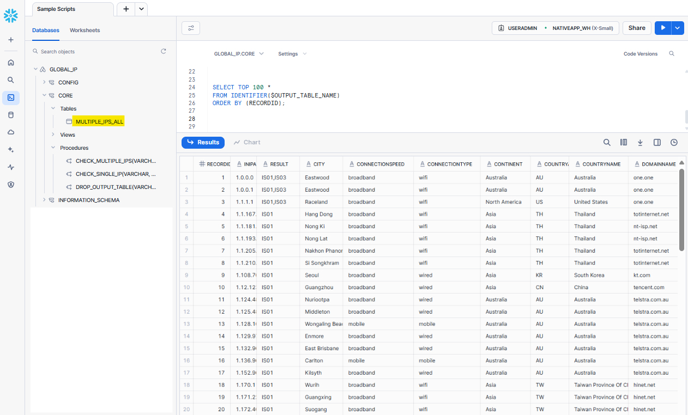Run the query with play button
This screenshot has height=415, width=688.
pyautogui.click(x=663, y=28)
